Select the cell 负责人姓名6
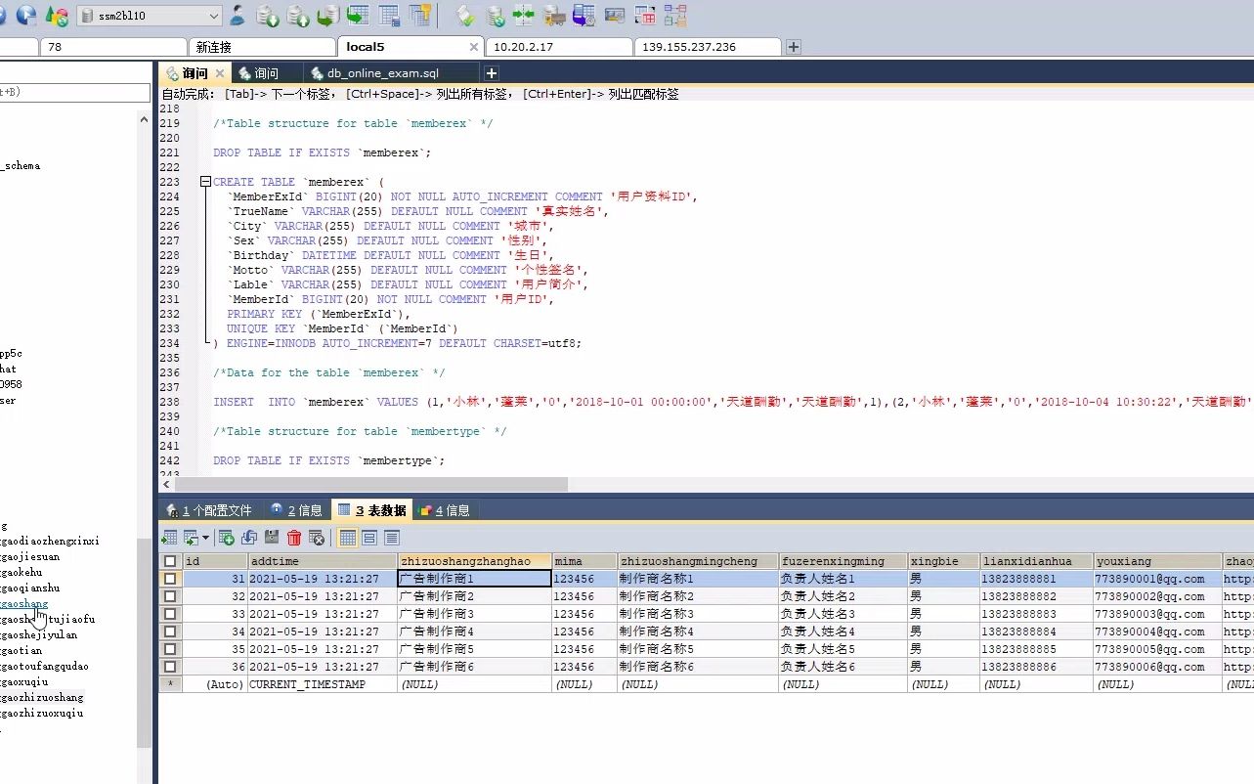Viewport: 1254px width, 784px height. pyautogui.click(x=843, y=667)
